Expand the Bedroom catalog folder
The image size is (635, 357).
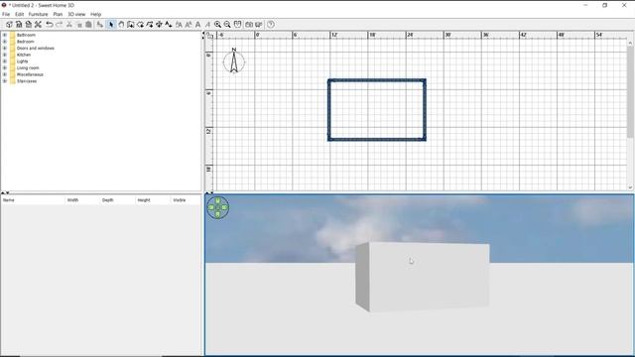click(4, 42)
